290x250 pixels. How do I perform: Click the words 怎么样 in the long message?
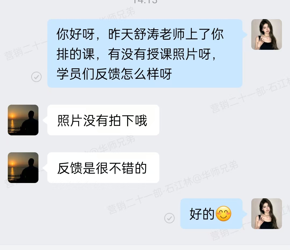[x=140, y=74]
